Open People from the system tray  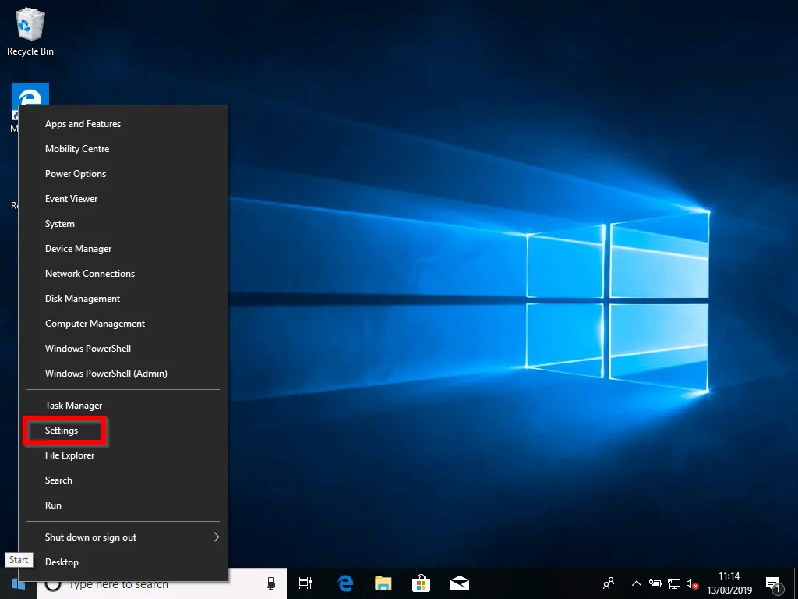point(607,583)
